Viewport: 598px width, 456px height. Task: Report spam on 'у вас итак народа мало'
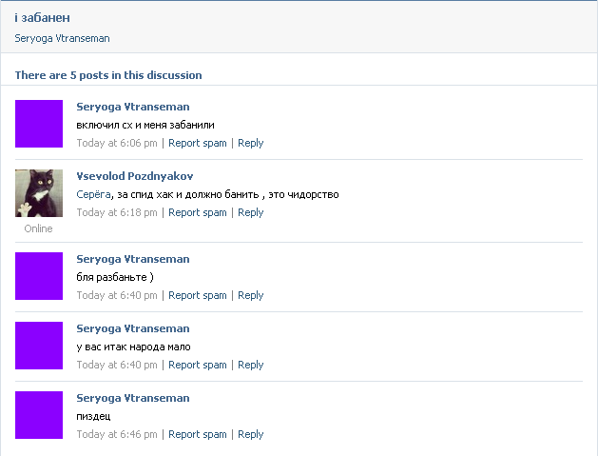[198, 365]
